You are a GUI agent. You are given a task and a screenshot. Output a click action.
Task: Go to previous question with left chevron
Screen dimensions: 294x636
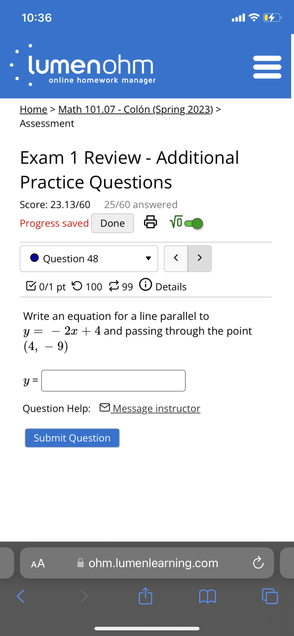[176, 258]
